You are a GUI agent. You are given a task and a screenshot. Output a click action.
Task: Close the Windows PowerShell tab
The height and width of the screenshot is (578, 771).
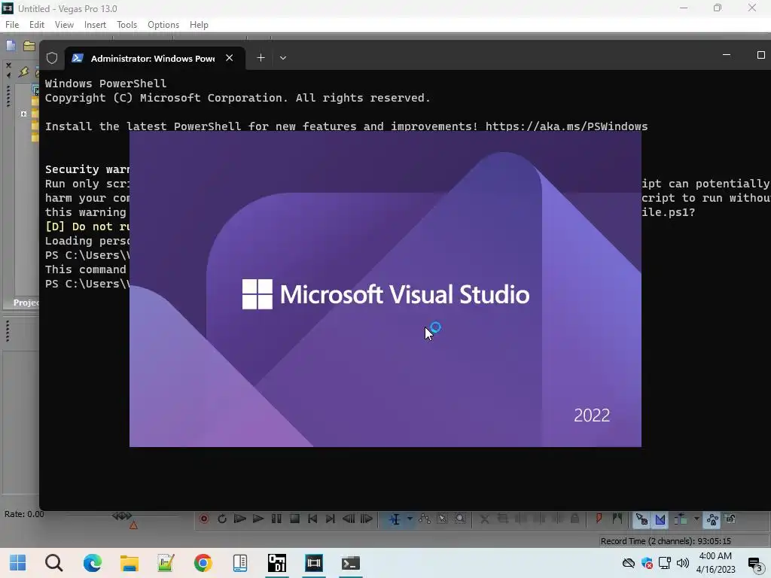229,58
